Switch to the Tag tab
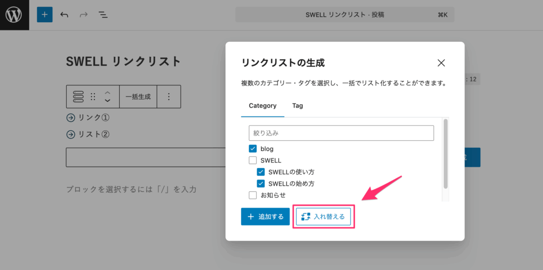 pyautogui.click(x=297, y=106)
